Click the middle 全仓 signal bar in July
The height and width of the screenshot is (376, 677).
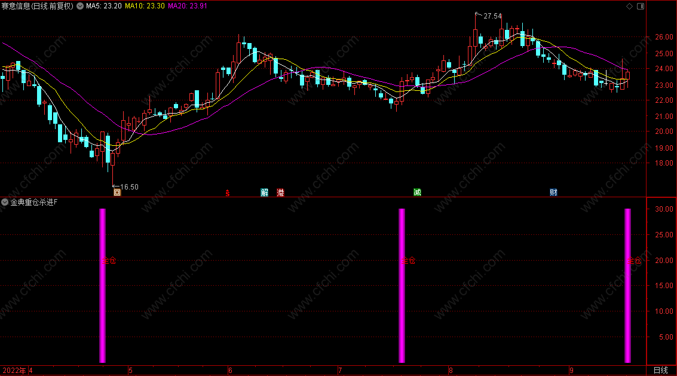[402, 286]
